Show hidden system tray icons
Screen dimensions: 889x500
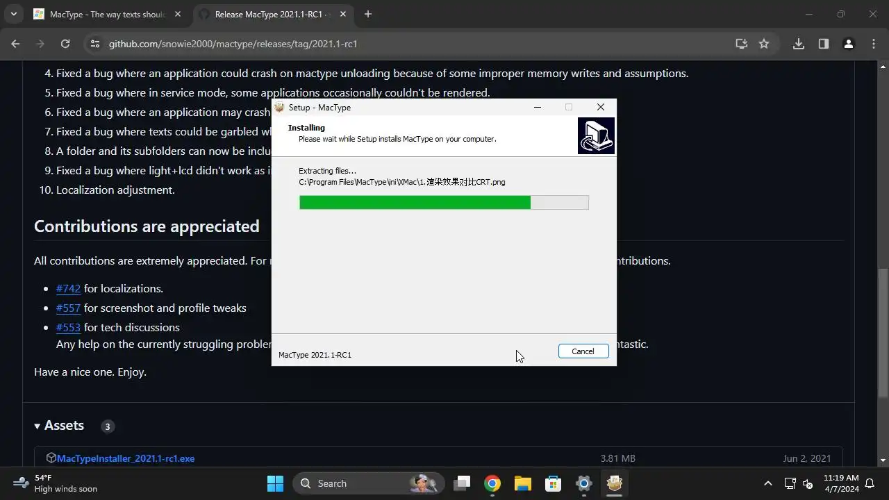pyautogui.click(x=767, y=483)
